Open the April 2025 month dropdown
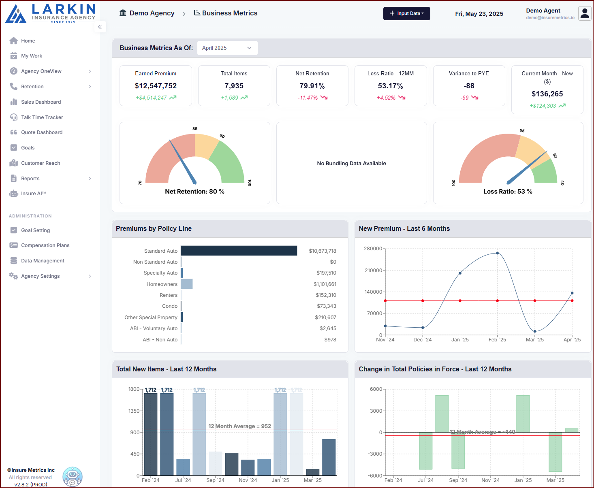The height and width of the screenshot is (488, 594). (x=227, y=48)
